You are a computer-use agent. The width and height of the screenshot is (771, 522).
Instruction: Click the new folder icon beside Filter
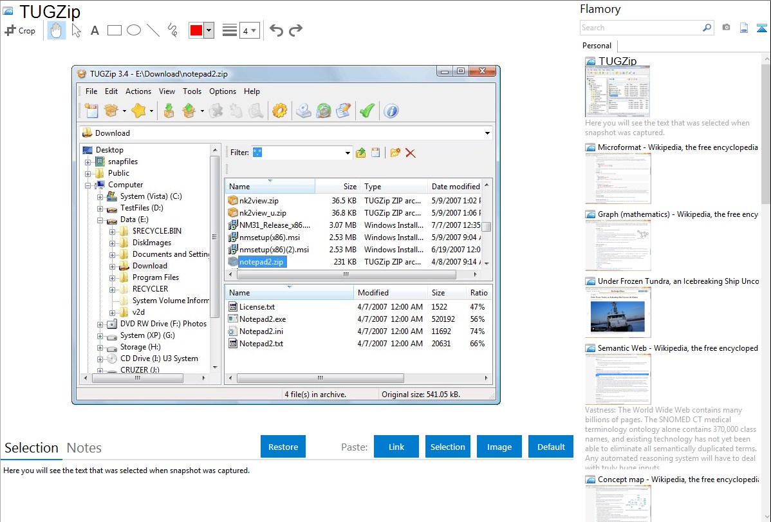(x=395, y=153)
